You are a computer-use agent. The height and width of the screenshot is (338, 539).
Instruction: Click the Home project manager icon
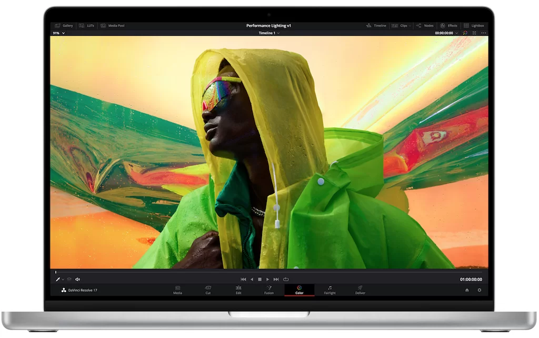(x=467, y=290)
